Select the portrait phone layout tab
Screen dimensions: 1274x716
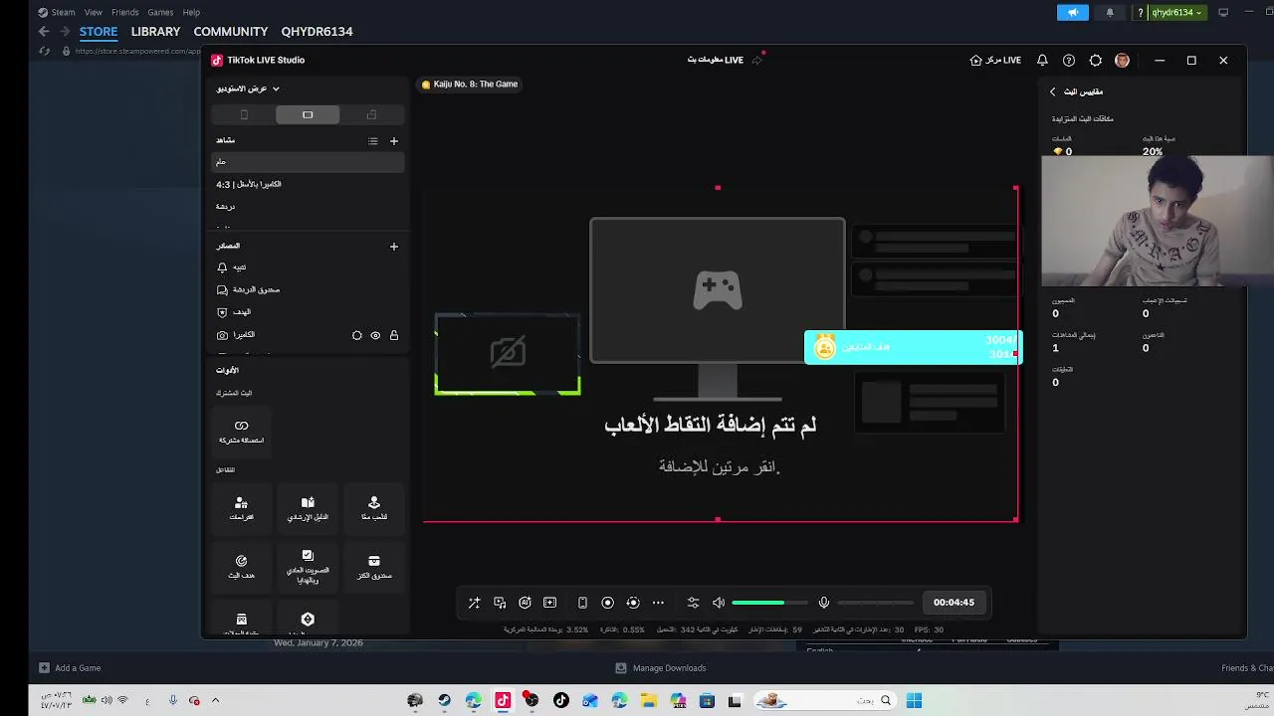pyautogui.click(x=244, y=115)
